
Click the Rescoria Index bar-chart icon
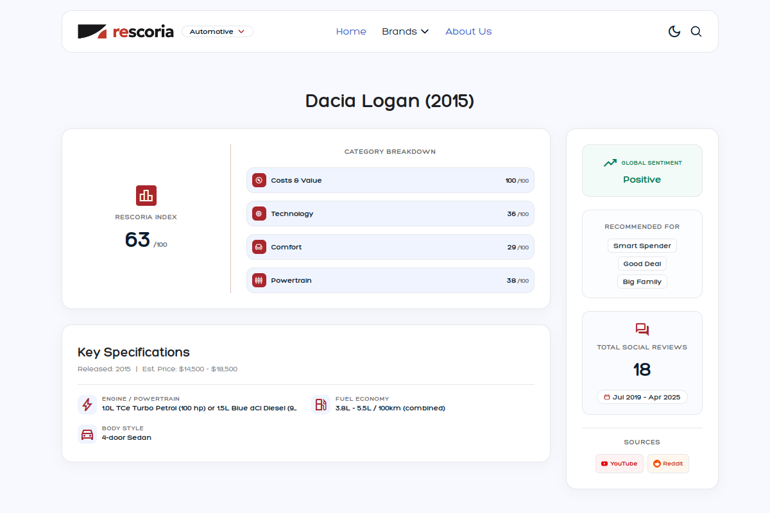[146, 196]
